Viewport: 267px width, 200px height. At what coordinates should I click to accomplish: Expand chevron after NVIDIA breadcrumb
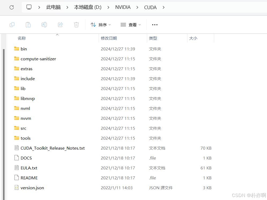point(137,7)
